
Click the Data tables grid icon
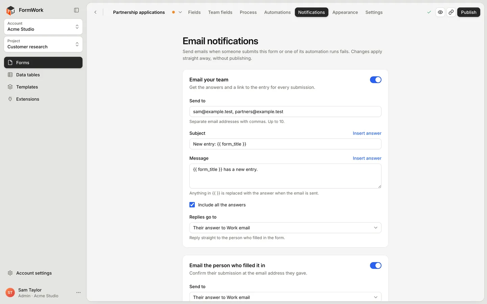[x=10, y=75]
